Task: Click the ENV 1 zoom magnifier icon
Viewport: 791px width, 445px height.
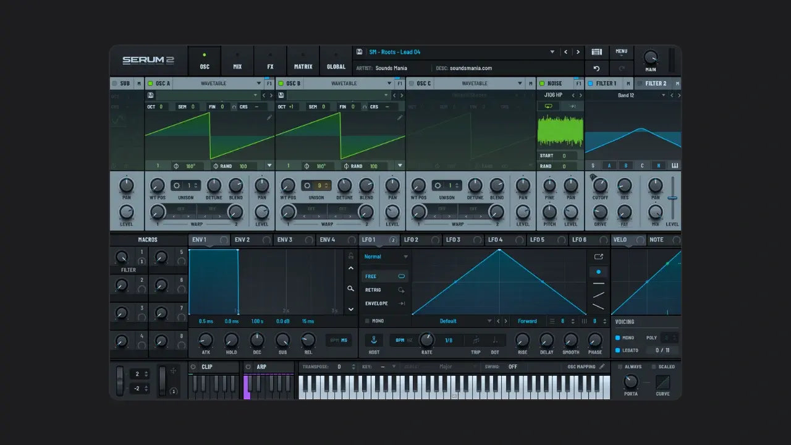Action: click(351, 288)
